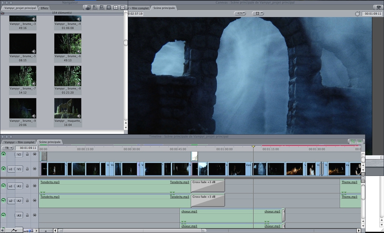Screen dimensions: 384x233
Task: Lock the V1 video track
Action: point(27,169)
